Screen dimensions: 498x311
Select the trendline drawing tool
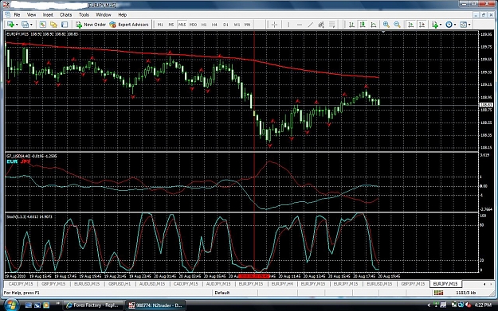pos(310,25)
